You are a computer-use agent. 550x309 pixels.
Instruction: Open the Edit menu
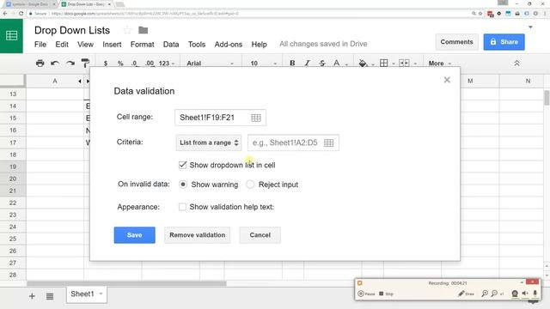pos(62,45)
